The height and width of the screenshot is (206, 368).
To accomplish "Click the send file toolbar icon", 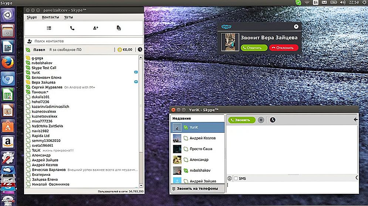I will [x=119, y=28].
